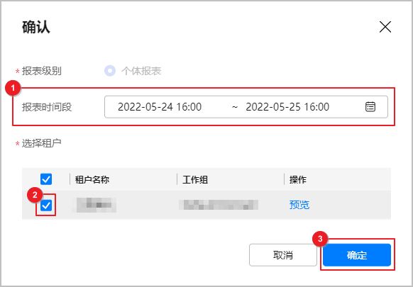Confirm with the 确定 button
This screenshot has height=287, width=413.
[x=357, y=255]
